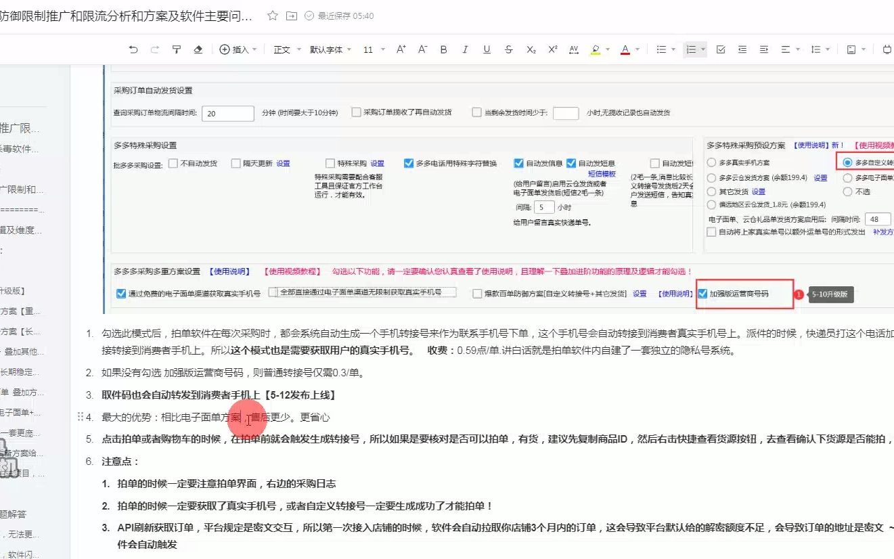Screen dimensions: 894x559
Task: Open text alignment options
Action: [785, 49]
